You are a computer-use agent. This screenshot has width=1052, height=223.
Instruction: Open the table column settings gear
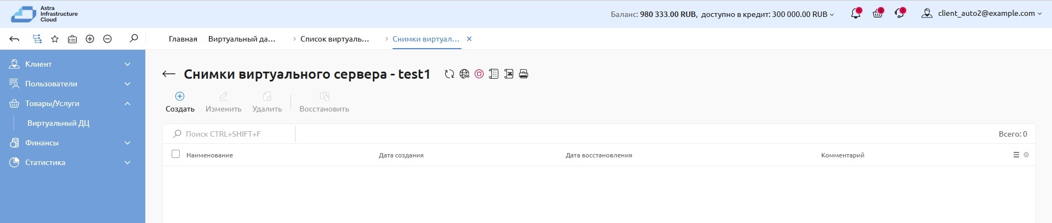[x=1026, y=155]
